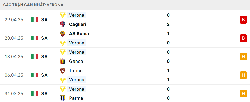Image resolution: width=250 pixels, height=102 pixels.
Task: Open the AS Roma team link
Action: tap(79, 34)
